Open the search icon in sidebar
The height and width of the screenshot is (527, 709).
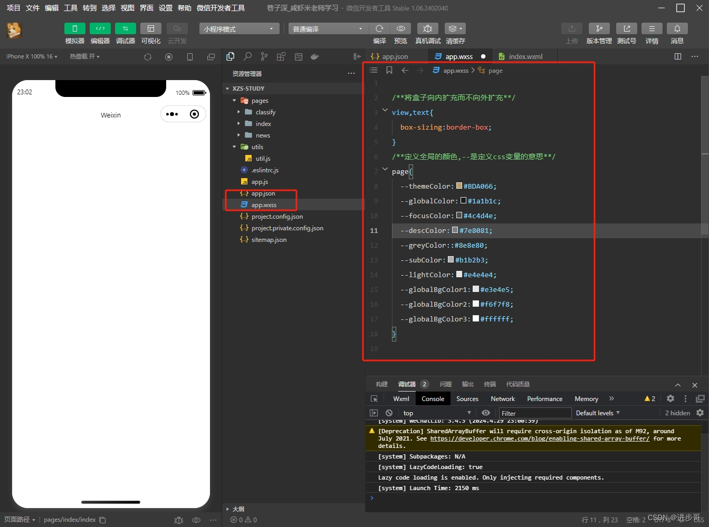(x=247, y=56)
